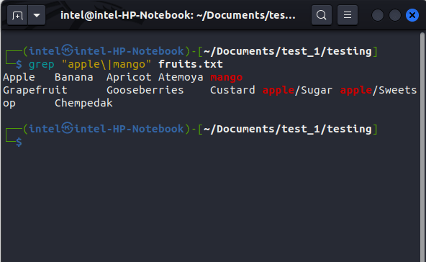The width and height of the screenshot is (426, 262).
Task: Click the highlighted red mango match
Action: 226,78
